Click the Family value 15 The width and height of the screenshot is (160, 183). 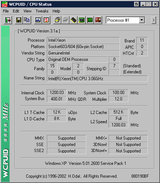click(x=52, y=66)
